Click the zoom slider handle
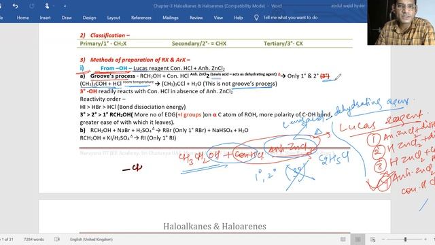Screen dimensions: 435x245 click(405, 239)
